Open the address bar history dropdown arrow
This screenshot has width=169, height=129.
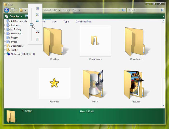[x=119, y=10]
